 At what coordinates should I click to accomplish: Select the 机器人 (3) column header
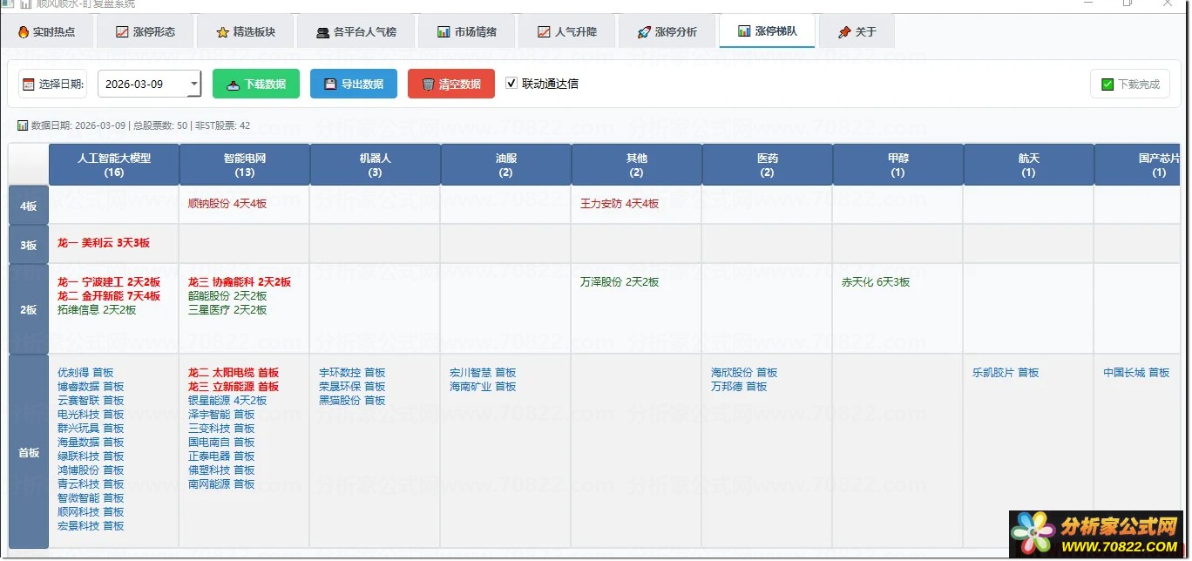pos(376,165)
